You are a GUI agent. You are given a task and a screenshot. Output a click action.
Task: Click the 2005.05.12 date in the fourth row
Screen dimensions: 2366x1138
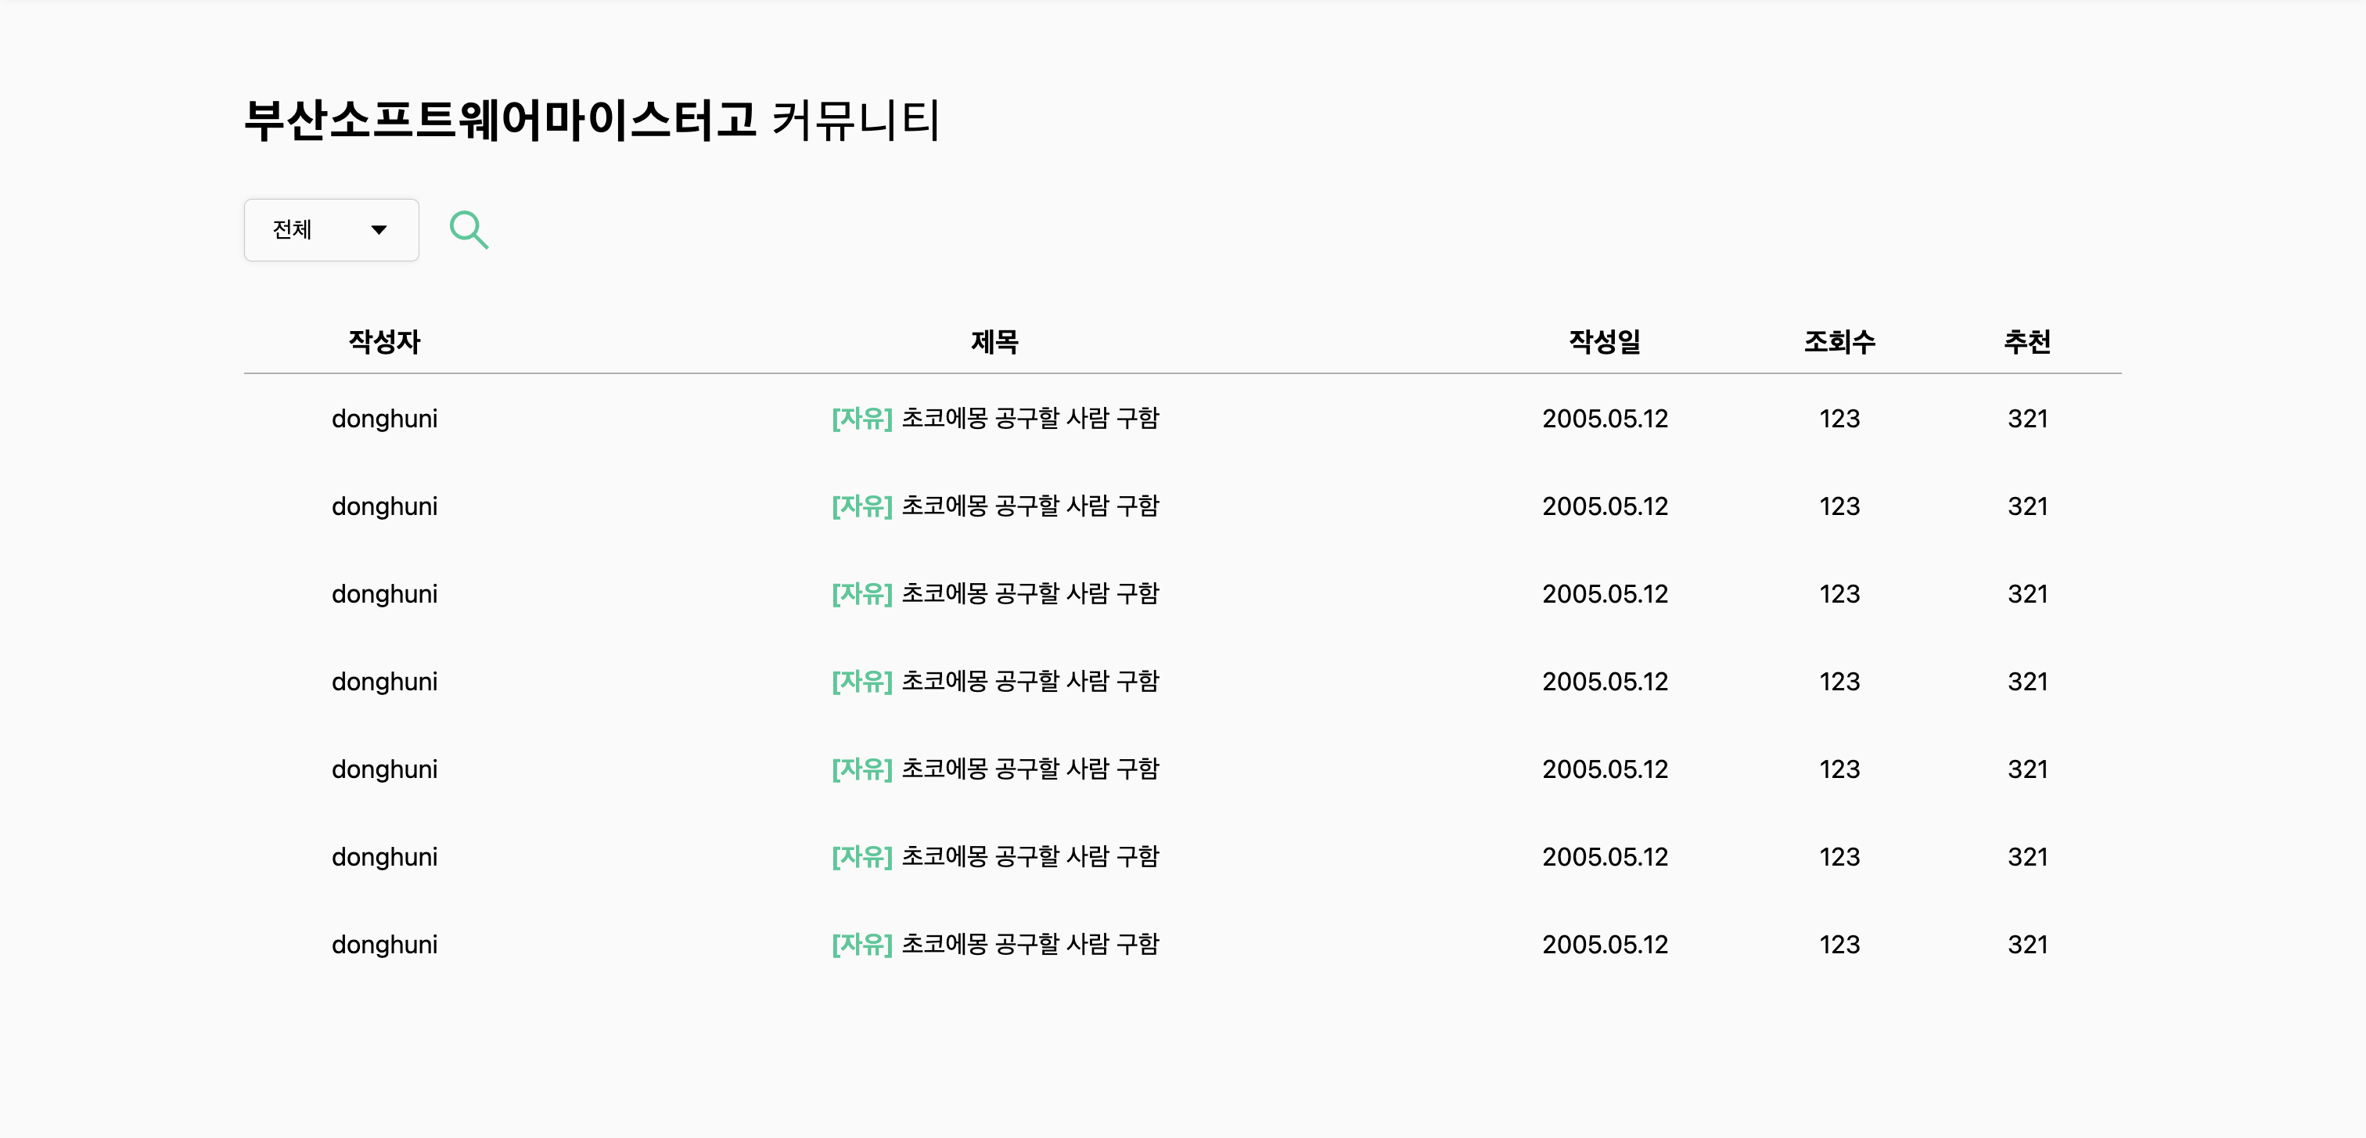tap(1604, 682)
